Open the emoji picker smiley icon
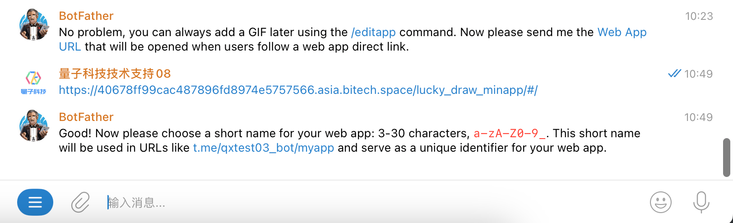This screenshot has width=733, height=223. click(660, 202)
